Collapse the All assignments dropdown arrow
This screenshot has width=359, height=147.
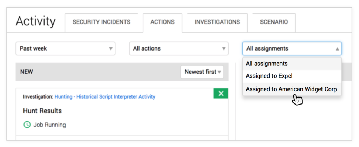point(337,48)
